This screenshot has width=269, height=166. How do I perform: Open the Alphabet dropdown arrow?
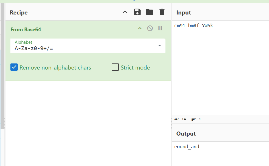pos(159,46)
